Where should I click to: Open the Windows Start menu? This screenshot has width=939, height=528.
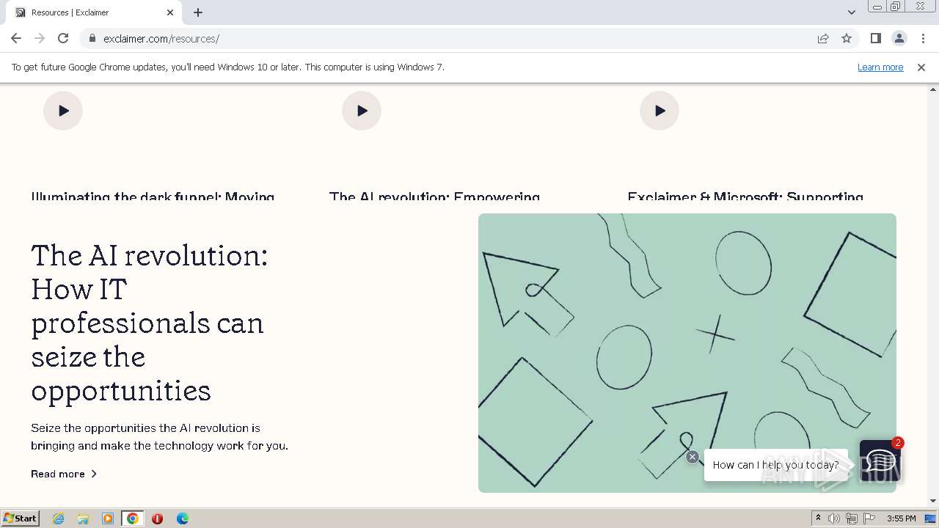pos(21,518)
